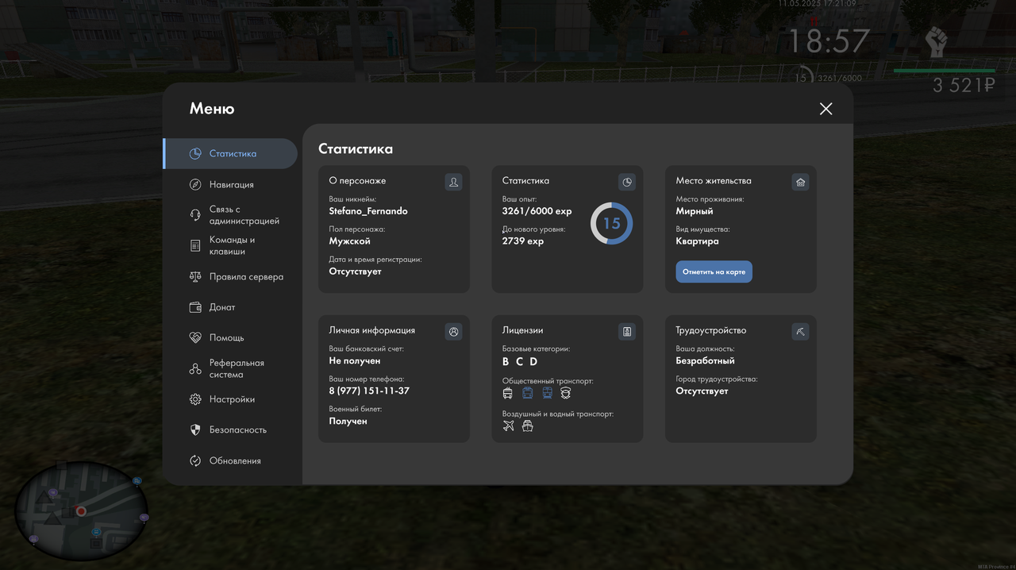Viewport: 1016px width, 570px height.
Task: Click the person icon on О персонаже card
Action: (x=453, y=182)
